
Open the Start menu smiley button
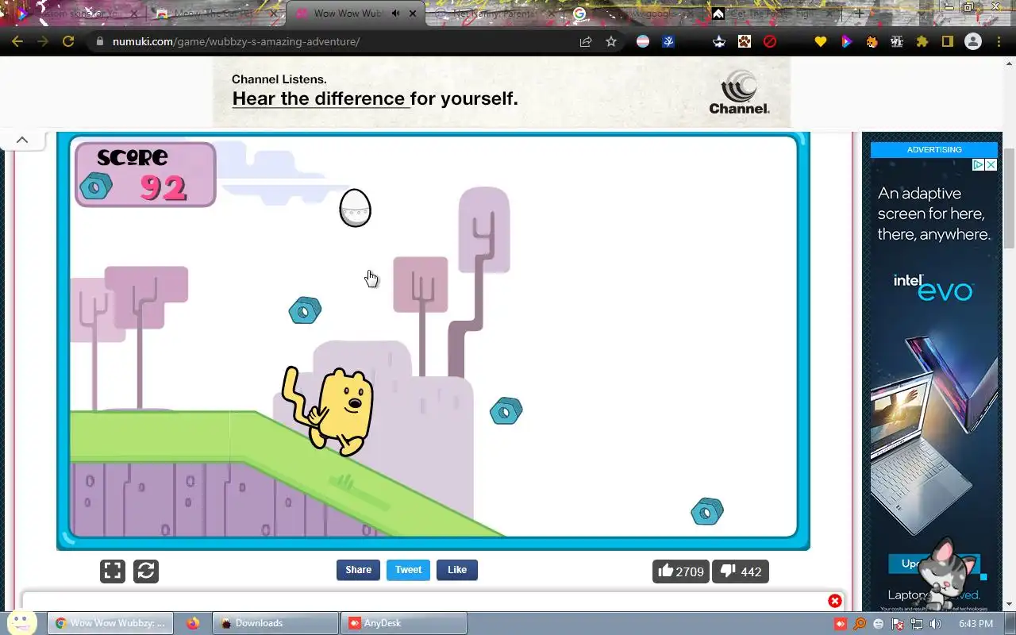click(21, 622)
